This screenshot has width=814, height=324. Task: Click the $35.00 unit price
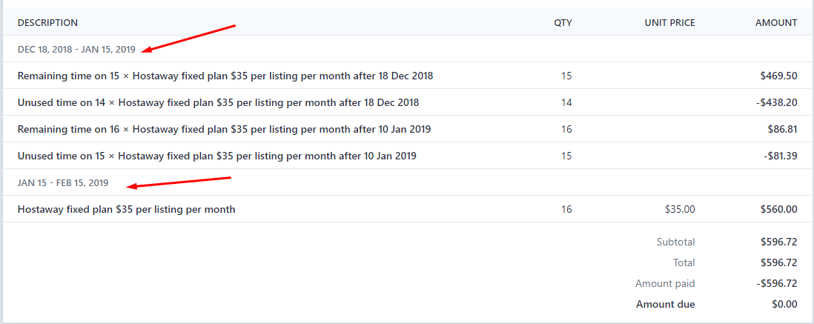[x=680, y=210]
